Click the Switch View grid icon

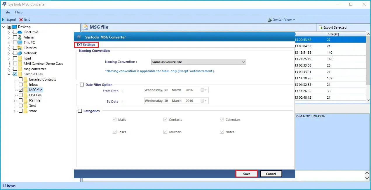click(x=270, y=20)
